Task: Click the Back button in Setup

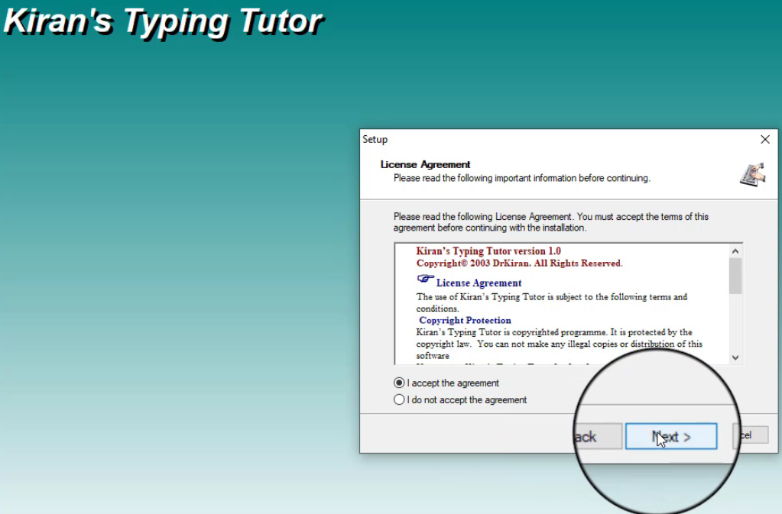Action: tap(595, 436)
